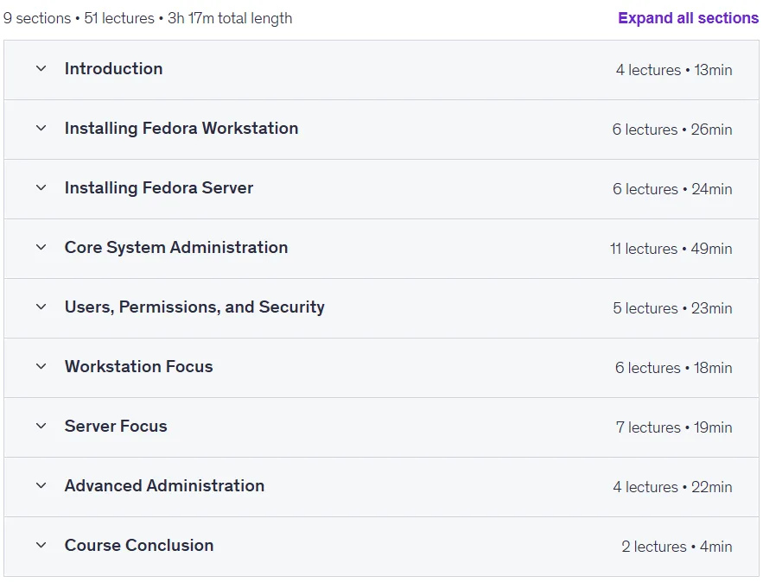This screenshot has width=763, height=582.
Task: Click Installing Fedora Server heading
Action: pos(159,187)
